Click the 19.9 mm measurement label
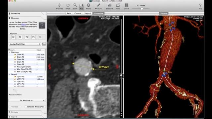Image resolution: width=212 pixels, height=119 pixels. [104, 67]
